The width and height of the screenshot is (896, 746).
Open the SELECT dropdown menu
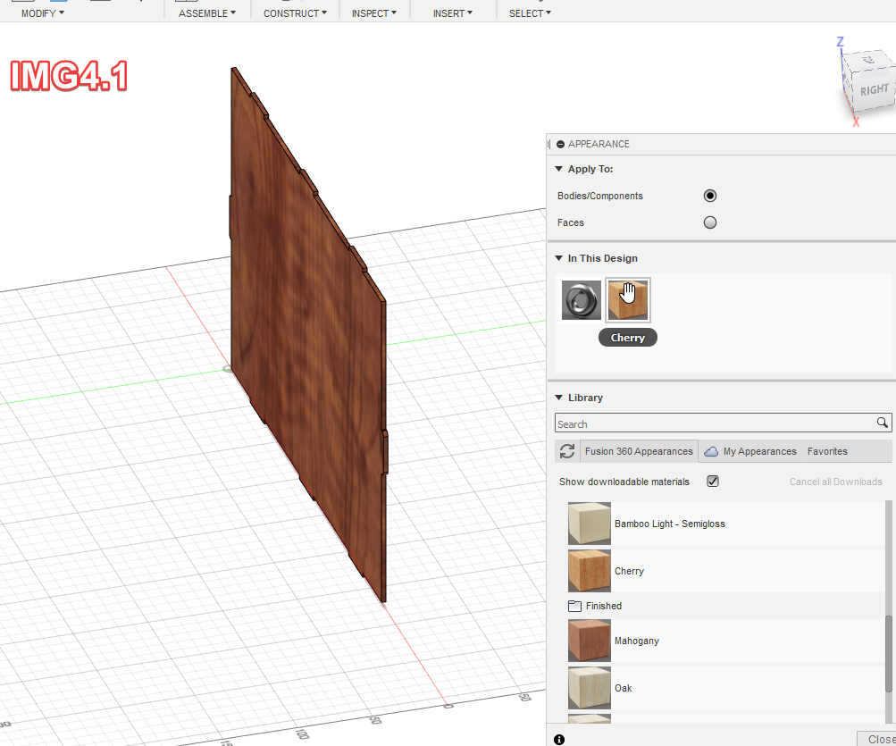[530, 13]
